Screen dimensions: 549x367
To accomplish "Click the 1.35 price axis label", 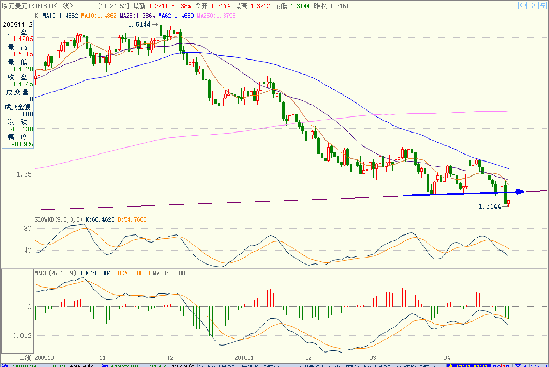I will pos(24,174).
